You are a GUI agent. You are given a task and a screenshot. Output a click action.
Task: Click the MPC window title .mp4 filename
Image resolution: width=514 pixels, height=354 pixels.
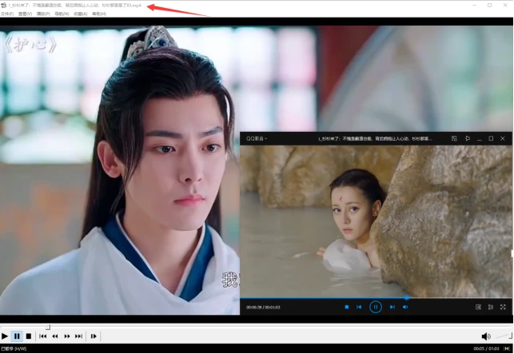(x=75, y=6)
